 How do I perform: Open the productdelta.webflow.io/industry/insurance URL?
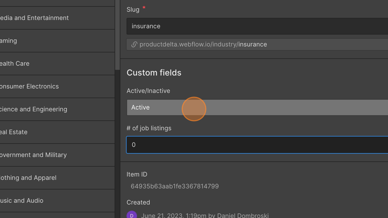(203, 45)
